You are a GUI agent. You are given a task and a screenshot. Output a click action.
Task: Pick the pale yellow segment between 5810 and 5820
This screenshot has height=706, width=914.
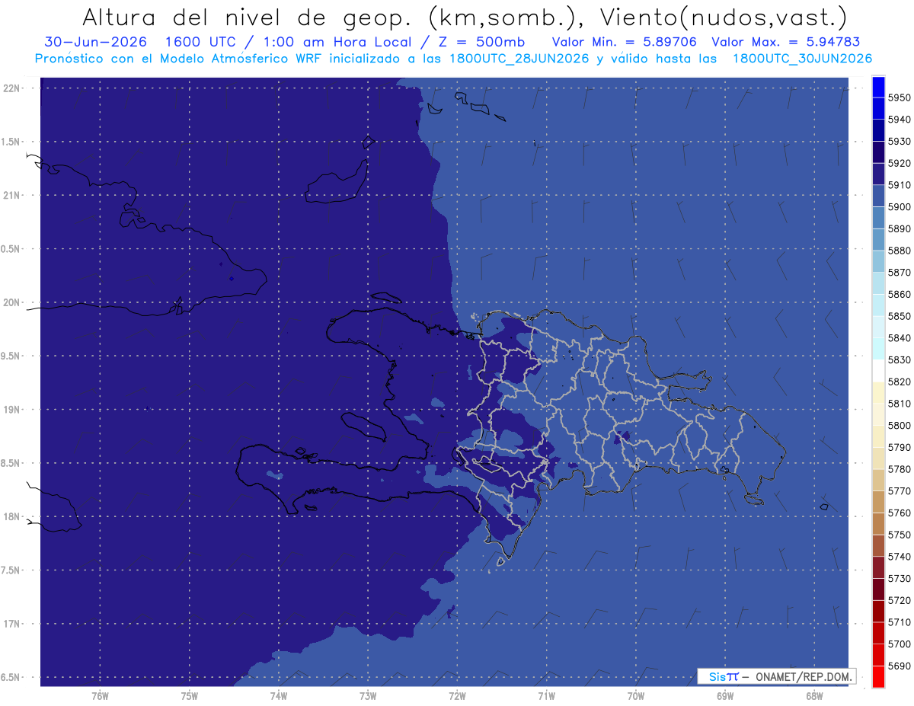(878, 393)
